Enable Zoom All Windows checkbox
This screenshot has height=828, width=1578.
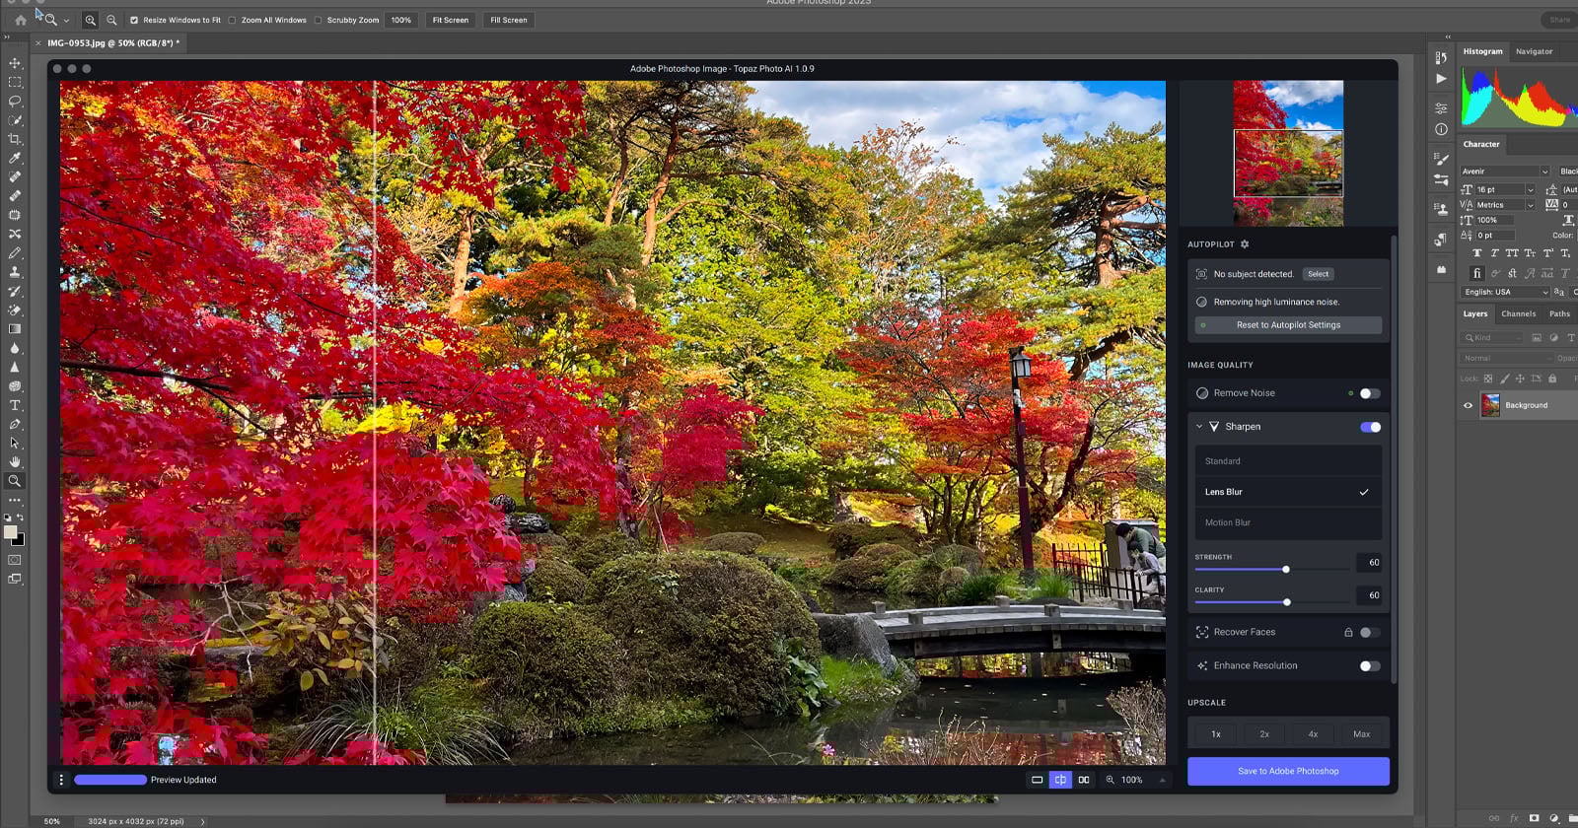(x=233, y=20)
